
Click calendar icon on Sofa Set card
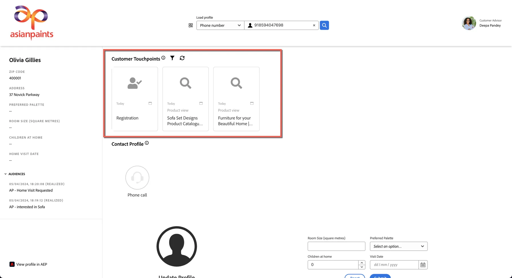[x=201, y=103]
